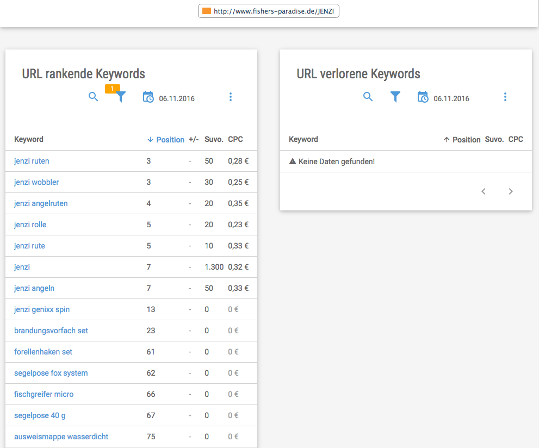The width and height of the screenshot is (539, 448).
Task: Sort rankende Keywords by Suvo. column
Action: pos(214,139)
